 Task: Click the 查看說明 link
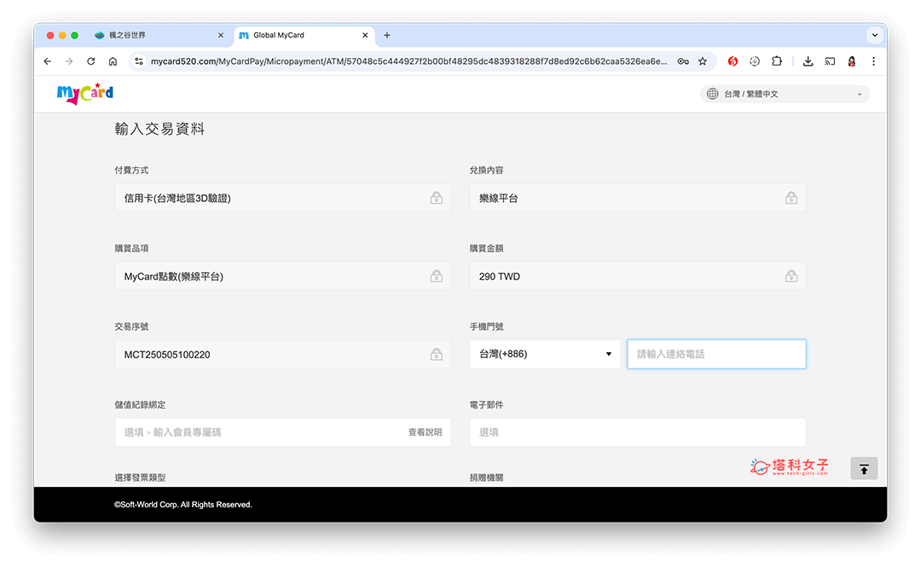[x=426, y=432]
